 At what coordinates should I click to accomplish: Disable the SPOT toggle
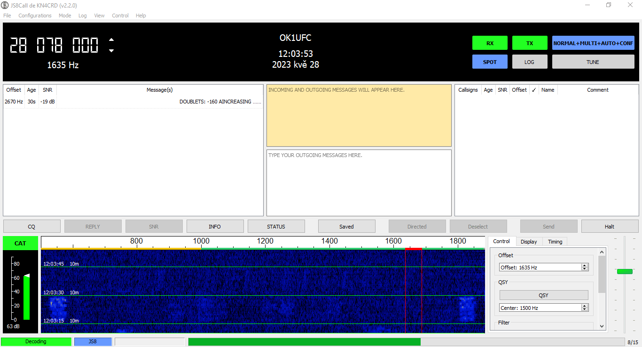tap(490, 62)
